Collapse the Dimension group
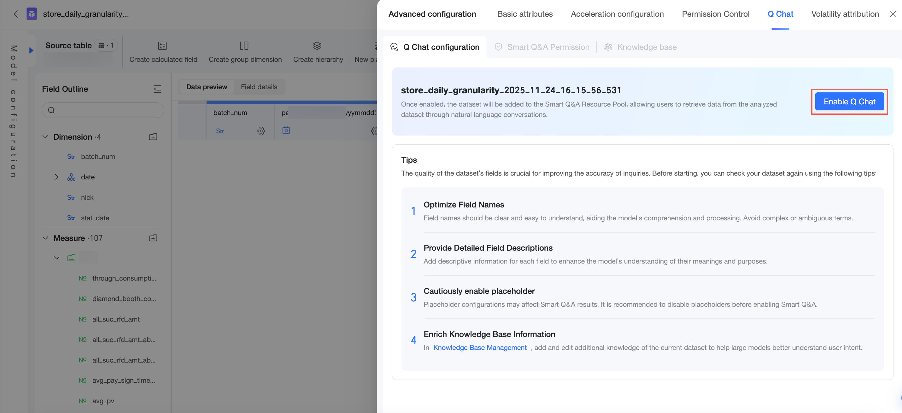 45,137
